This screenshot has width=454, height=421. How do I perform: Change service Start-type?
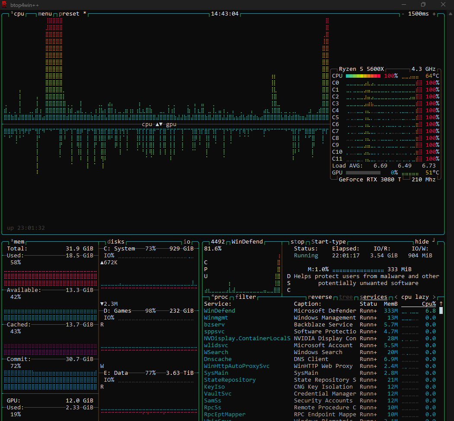(328, 242)
